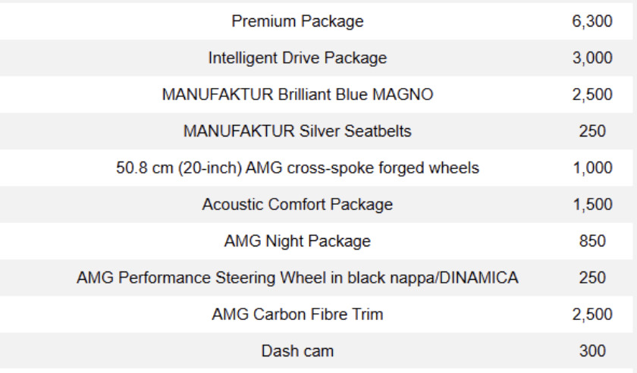Click MANUFAKTUR Brilliant Blue MAGNO option
The width and height of the screenshot is (637, 373).
pyautogui.click(x=297, y=95)
